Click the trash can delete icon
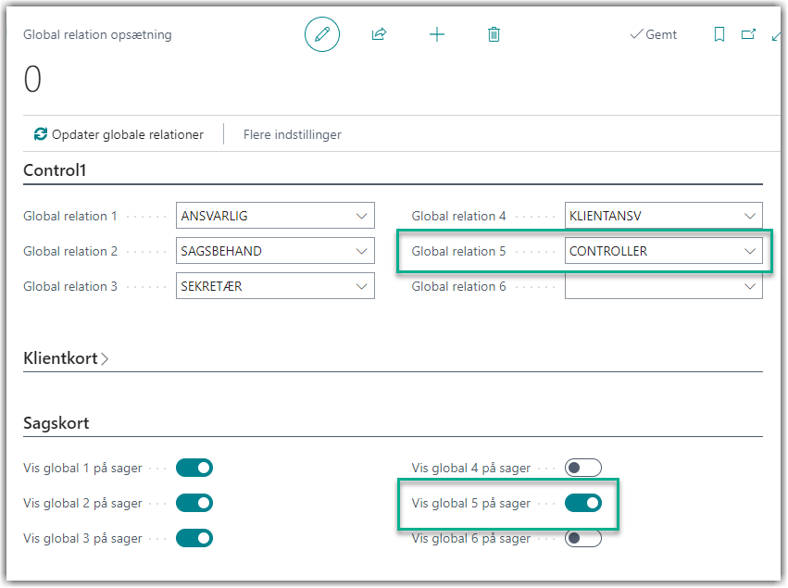This screenshot has height=588, width=788. pos(494,34)
